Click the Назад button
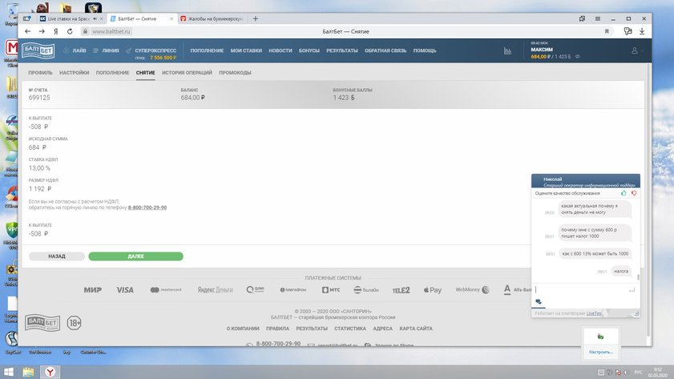The image size is (674, 379). point(56,256)
